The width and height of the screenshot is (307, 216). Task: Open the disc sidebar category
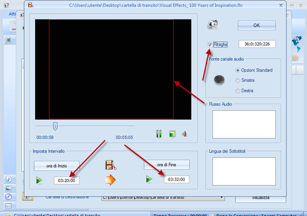click(9, 197)
